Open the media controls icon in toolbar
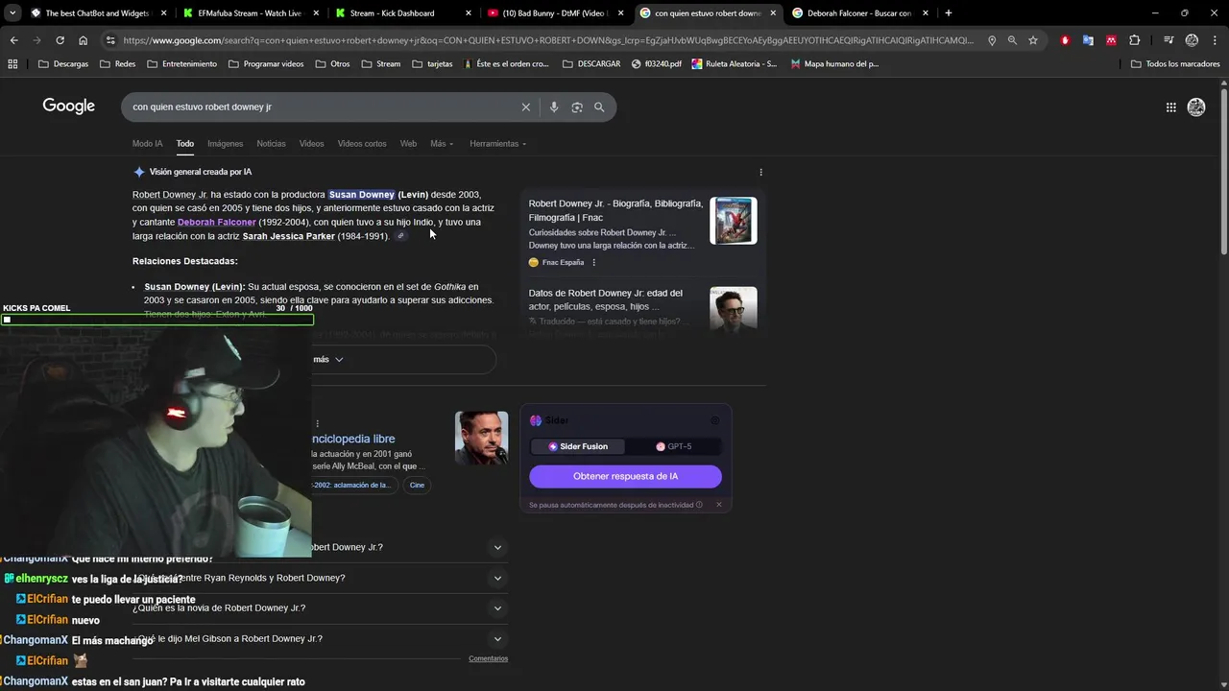The width and height of the screenshot is (1229, 691). pyautogui.click(x=1169, y=40)
